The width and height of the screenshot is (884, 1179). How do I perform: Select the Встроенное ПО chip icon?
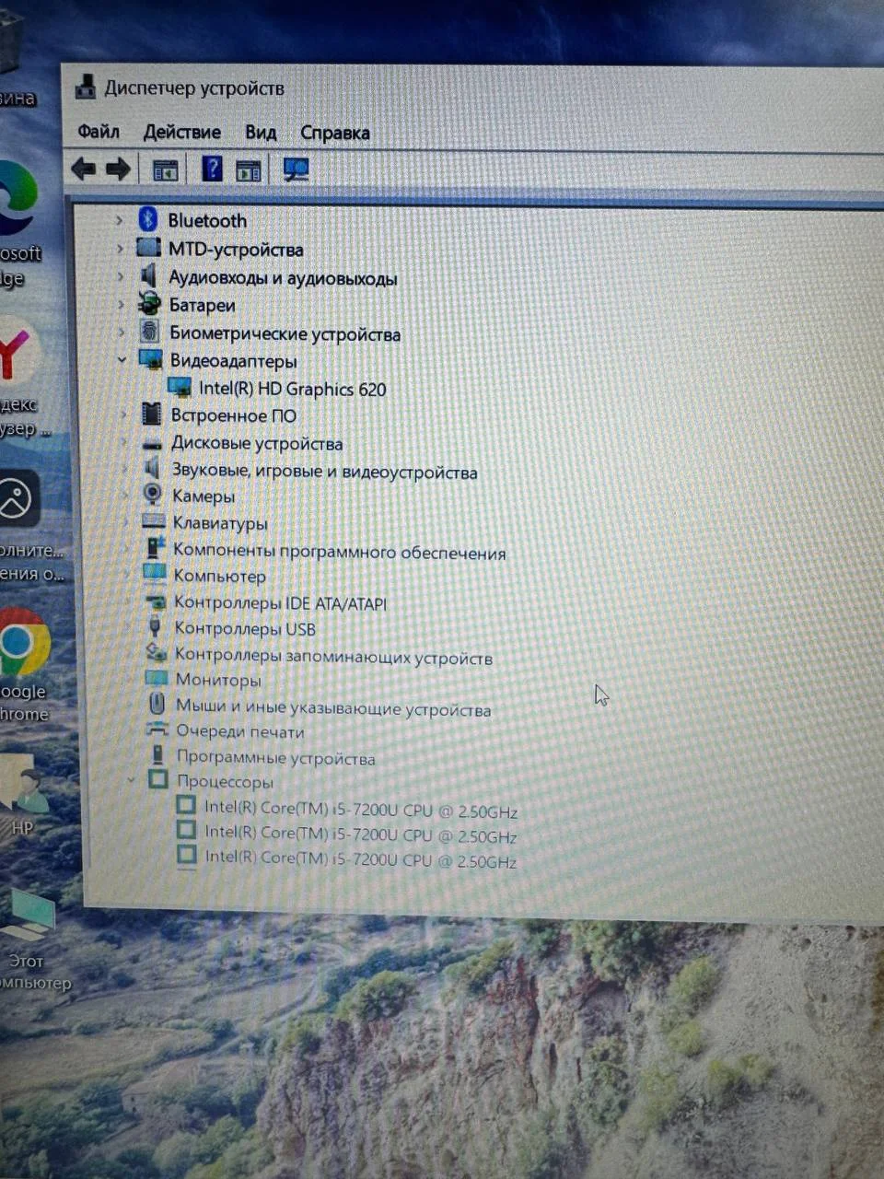coord(152,414)
